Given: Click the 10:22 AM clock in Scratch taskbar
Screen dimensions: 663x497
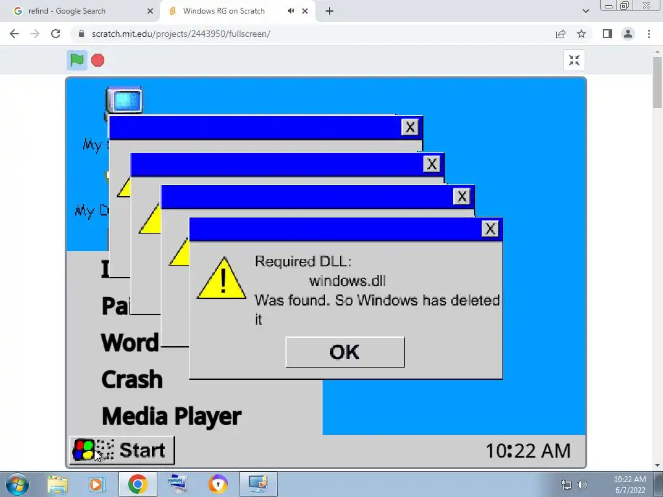Looking at the screenshot, I should pos(528,451).
